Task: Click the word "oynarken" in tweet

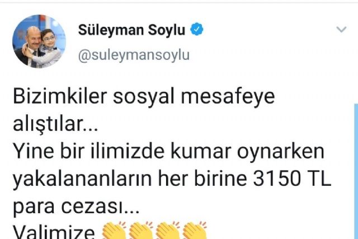Action: tap(281, 152)
